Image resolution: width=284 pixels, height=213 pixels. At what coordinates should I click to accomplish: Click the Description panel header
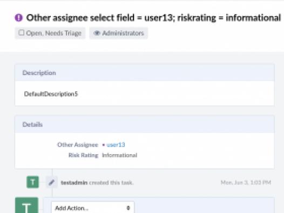145,72
